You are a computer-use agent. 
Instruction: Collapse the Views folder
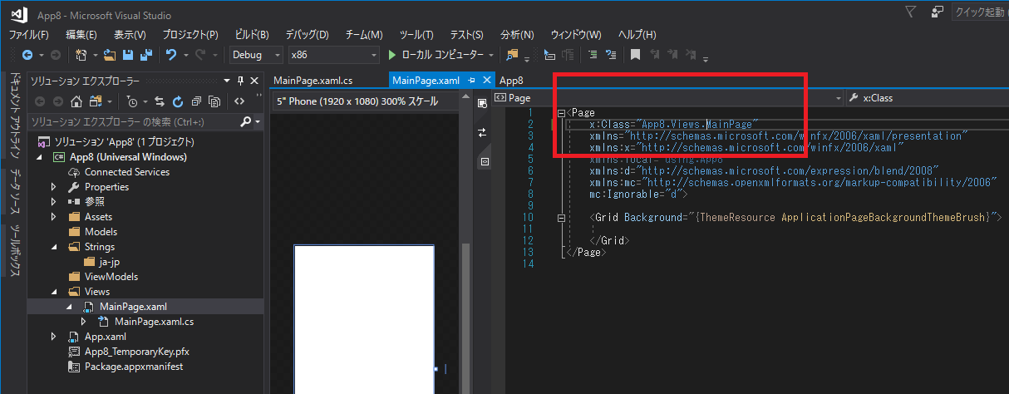click(x=54, y=292)
